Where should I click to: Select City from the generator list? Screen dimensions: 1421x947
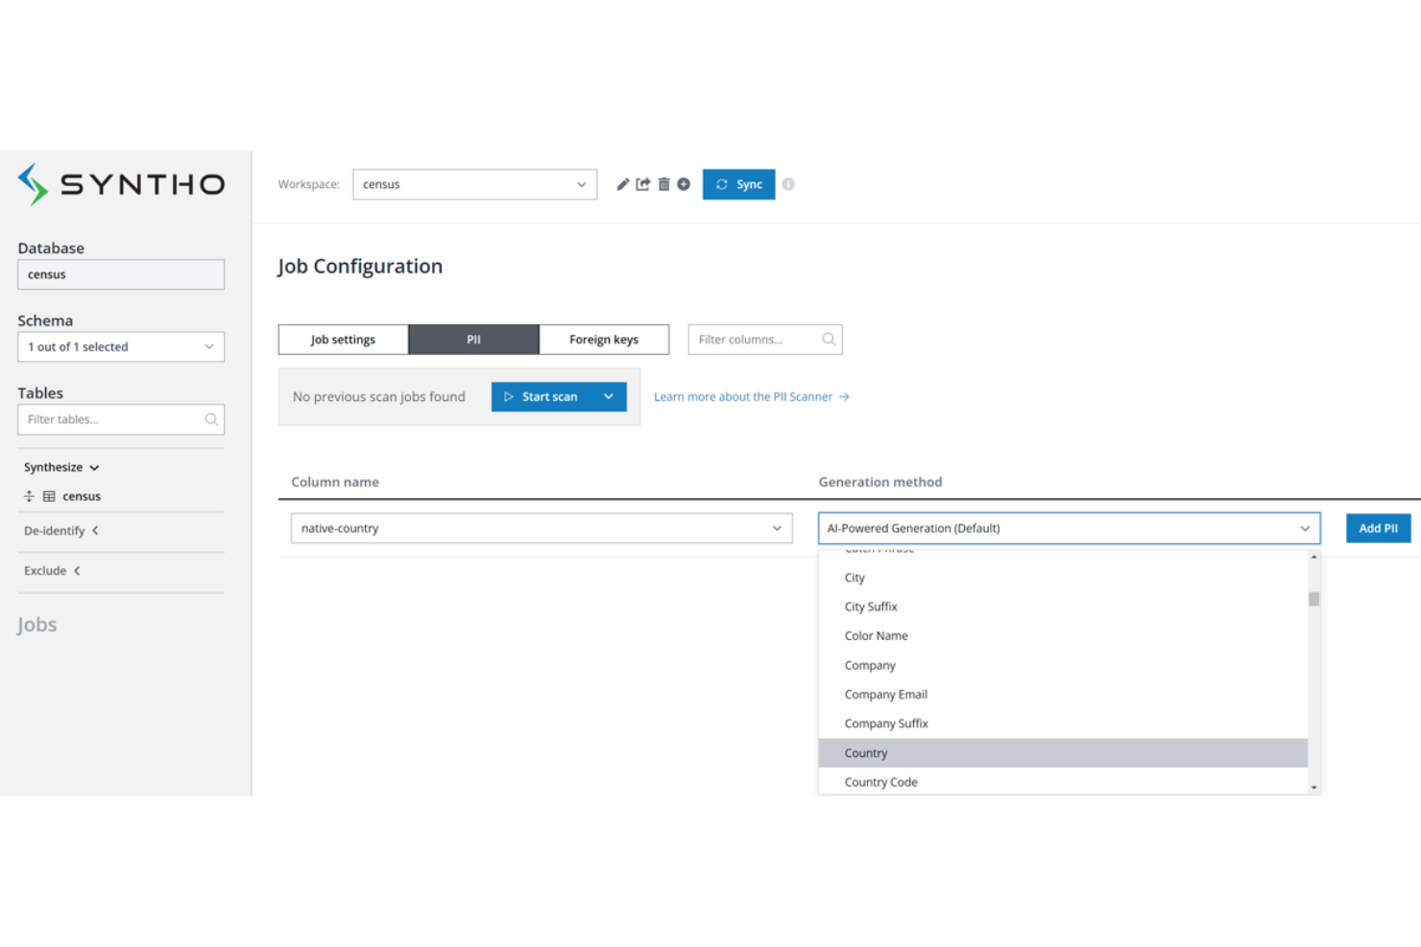point(1063,578)
